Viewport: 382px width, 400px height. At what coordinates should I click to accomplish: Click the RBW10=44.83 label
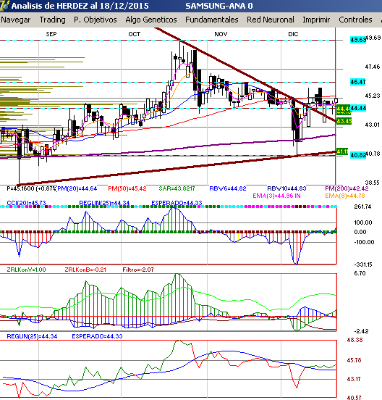tap(286, 188)
